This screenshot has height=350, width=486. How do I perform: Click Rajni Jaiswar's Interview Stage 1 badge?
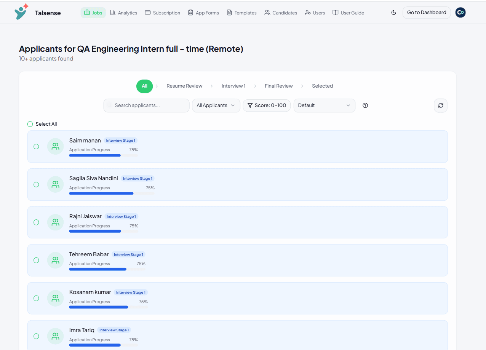(121, 217)
